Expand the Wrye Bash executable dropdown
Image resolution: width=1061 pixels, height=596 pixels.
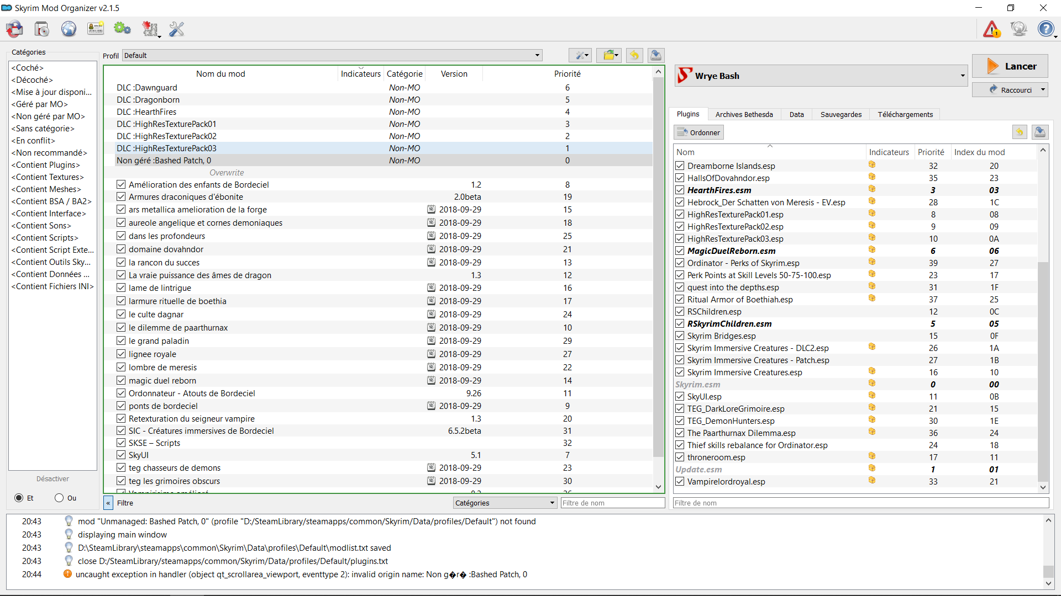962,76
